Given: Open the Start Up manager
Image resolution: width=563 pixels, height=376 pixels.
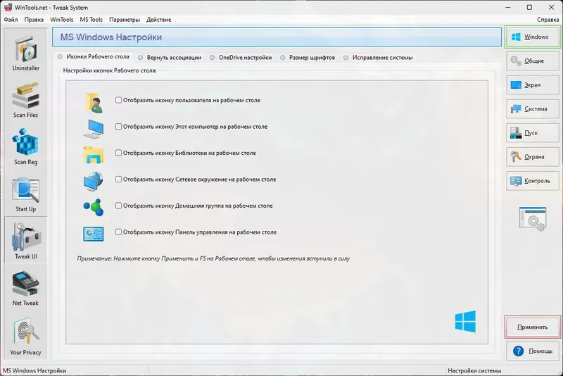Looking at the screenshot, I should 25,194.
